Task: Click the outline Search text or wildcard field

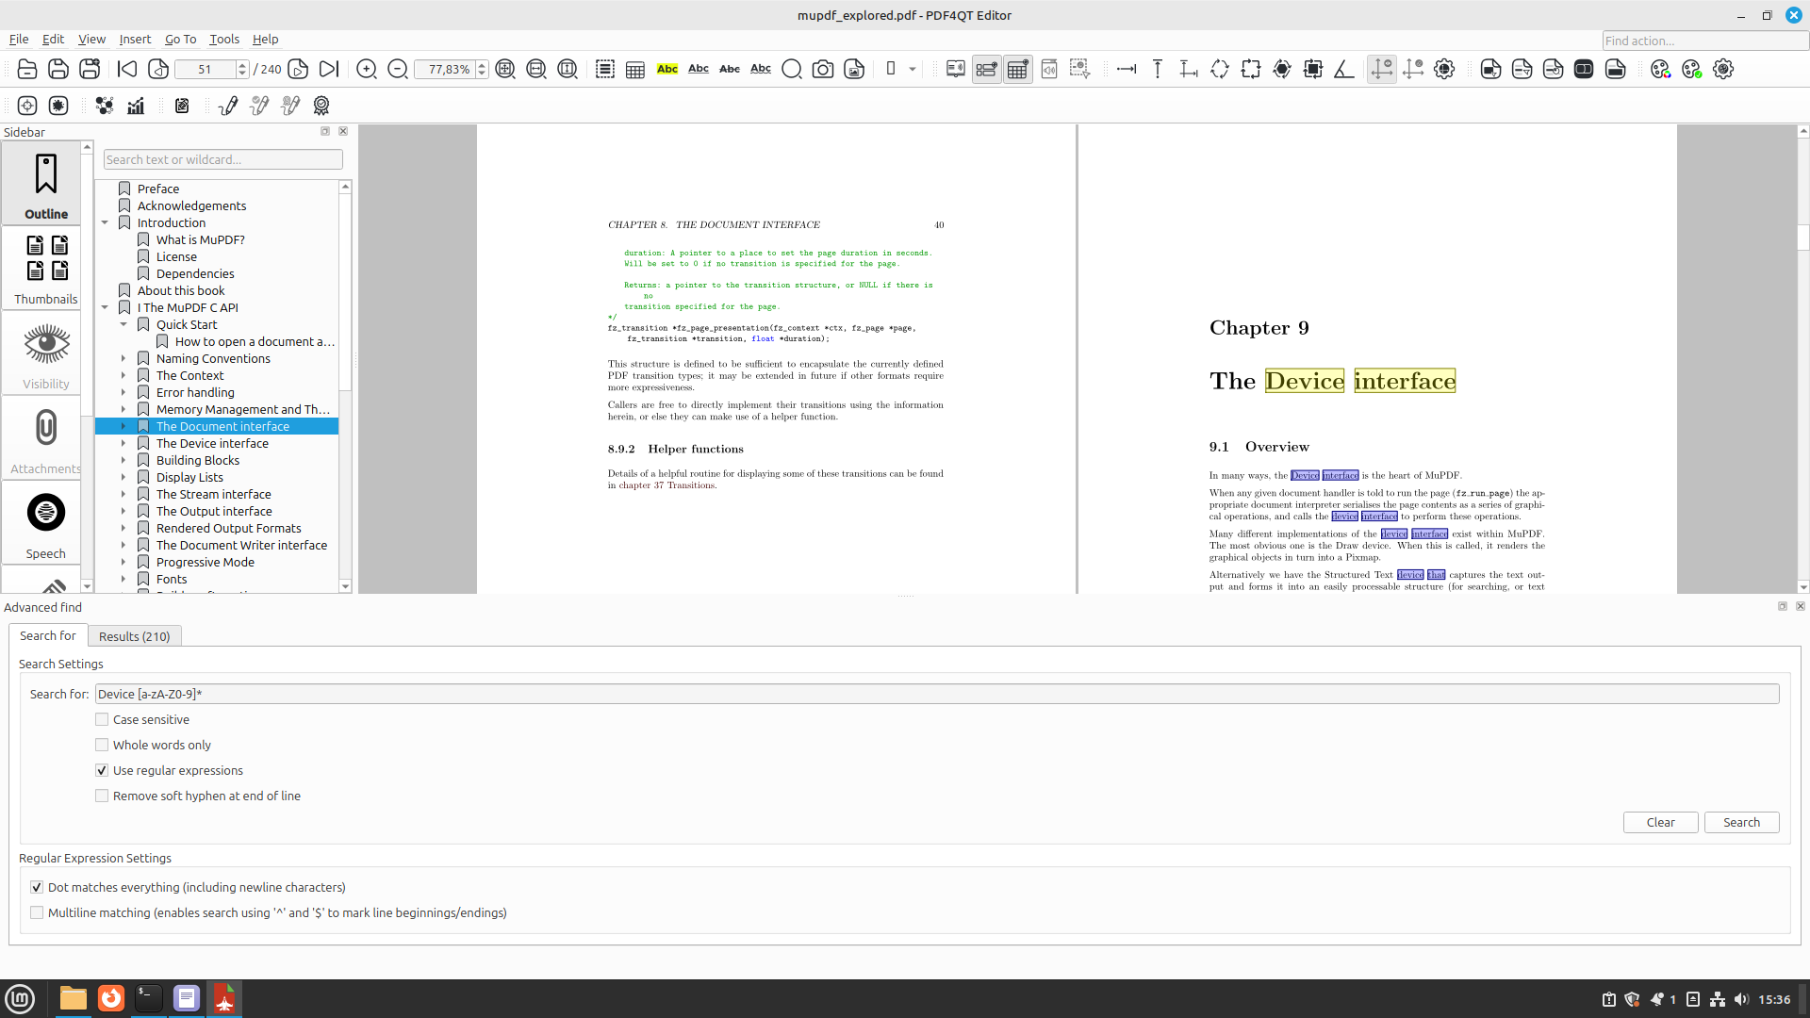Action: click(x=223, y=159)
